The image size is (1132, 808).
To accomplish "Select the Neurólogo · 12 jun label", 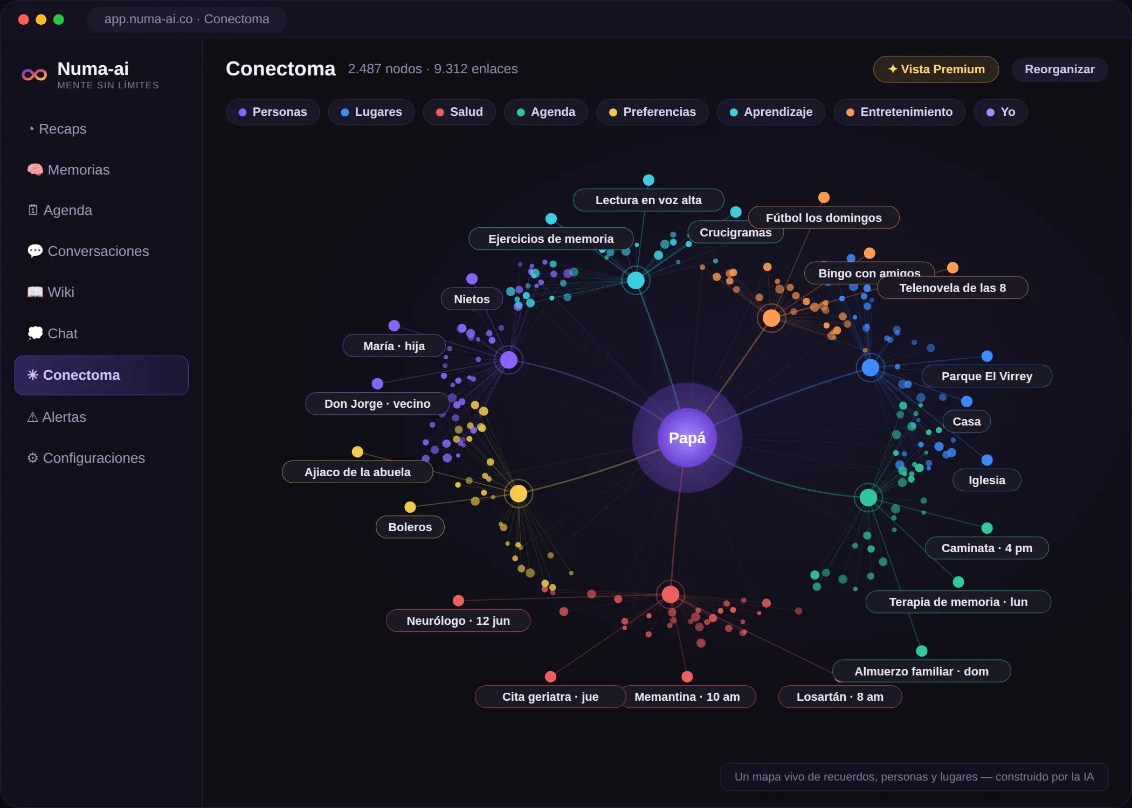I will pos(458,621).
